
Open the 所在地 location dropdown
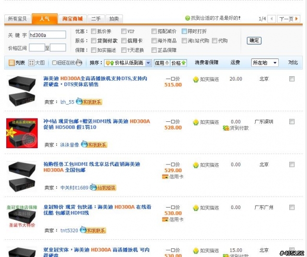(x=265, y=63)
